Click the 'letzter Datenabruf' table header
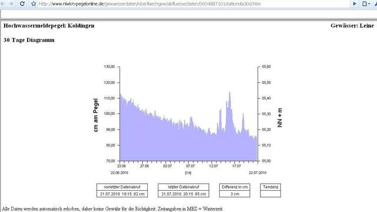Viewport: 377px width, 212px height. tap(183, 187)
